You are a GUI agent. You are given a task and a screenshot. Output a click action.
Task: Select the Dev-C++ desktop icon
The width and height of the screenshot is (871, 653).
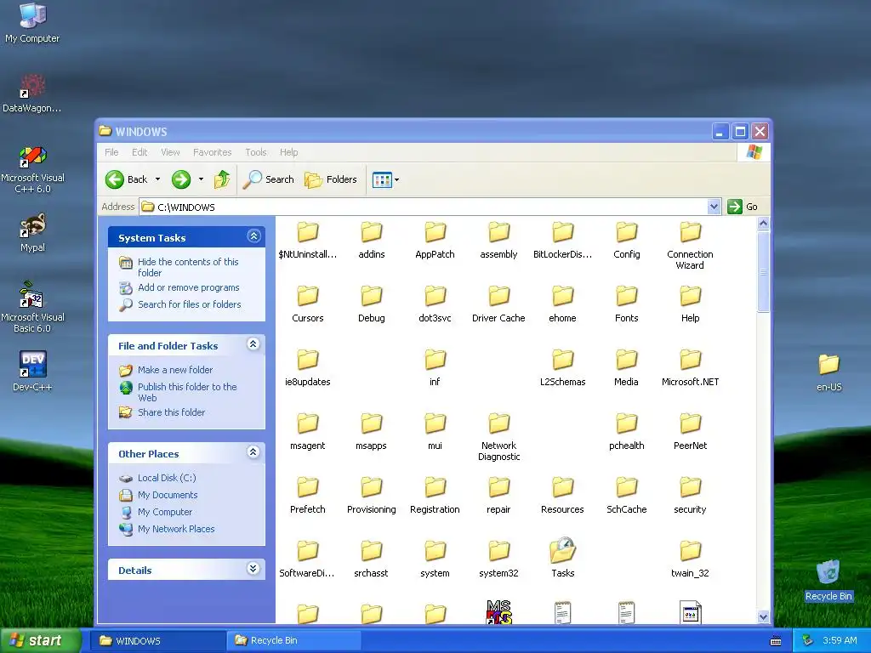point(32,371)
